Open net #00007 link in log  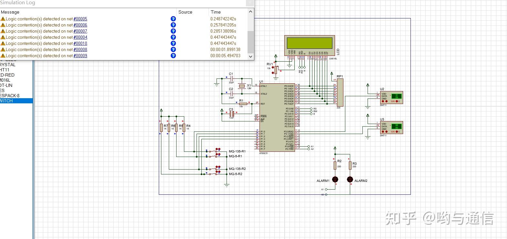pyautogui.click(x=80, y=31)
